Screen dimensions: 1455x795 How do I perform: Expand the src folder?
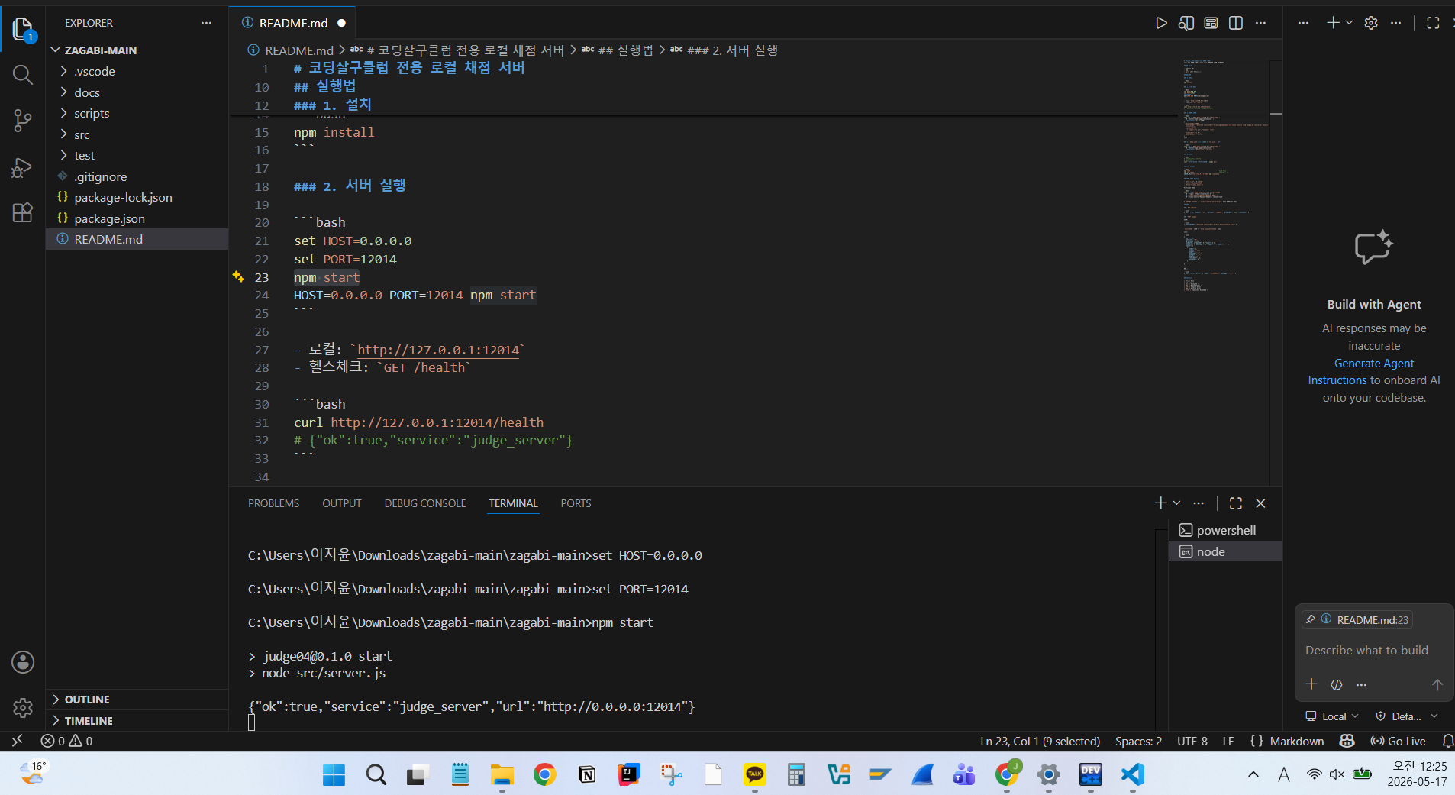coord(137,134)
